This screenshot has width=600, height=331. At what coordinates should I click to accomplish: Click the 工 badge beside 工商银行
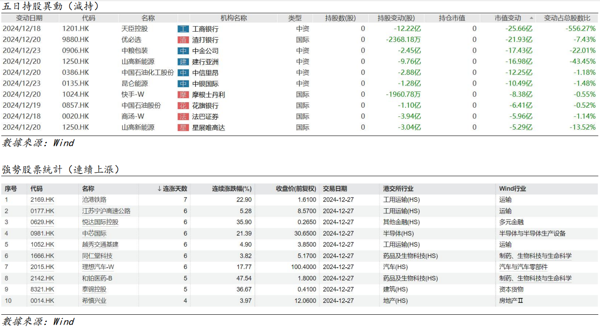183,29
